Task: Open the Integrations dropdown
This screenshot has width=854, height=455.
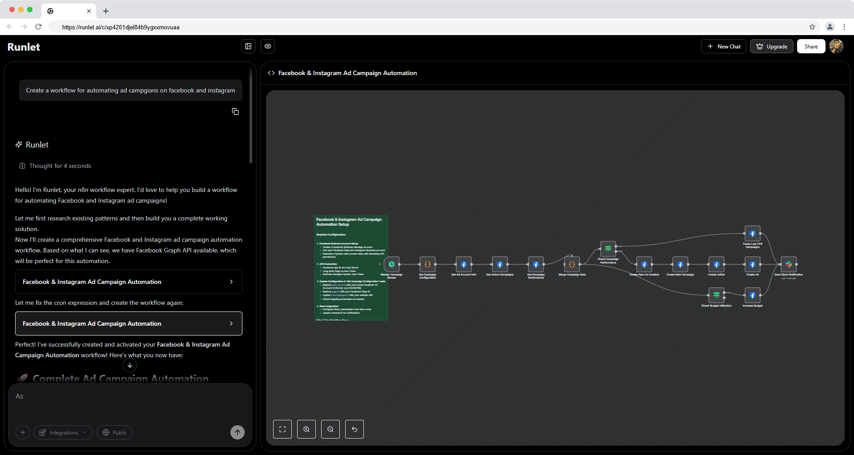Action: tap(63, 432)
